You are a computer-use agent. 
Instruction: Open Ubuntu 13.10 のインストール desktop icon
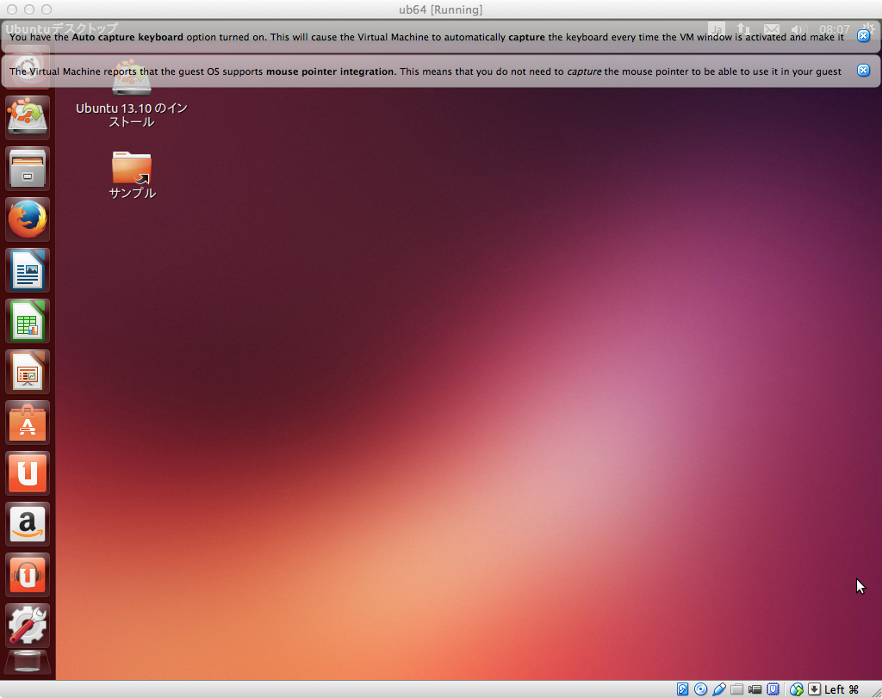point(132,95)
